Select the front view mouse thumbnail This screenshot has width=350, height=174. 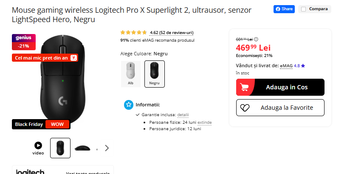60,148
